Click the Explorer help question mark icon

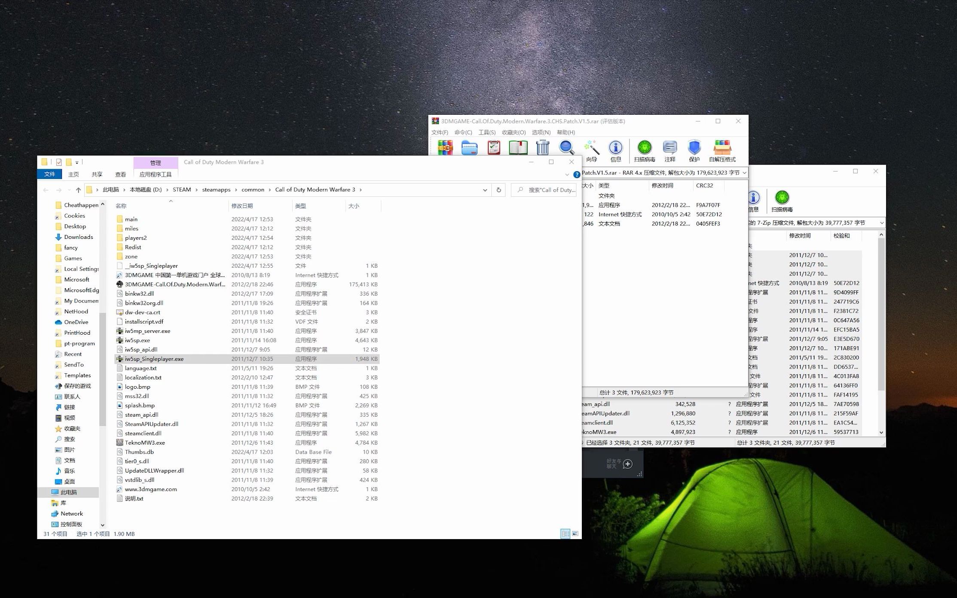click(576, 174)
